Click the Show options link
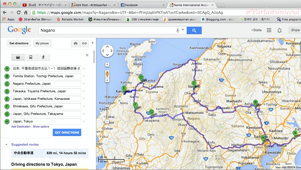Image resolution: width=301 pixels, height=170 pixels. pyautogui.click(x=41, y=126)
